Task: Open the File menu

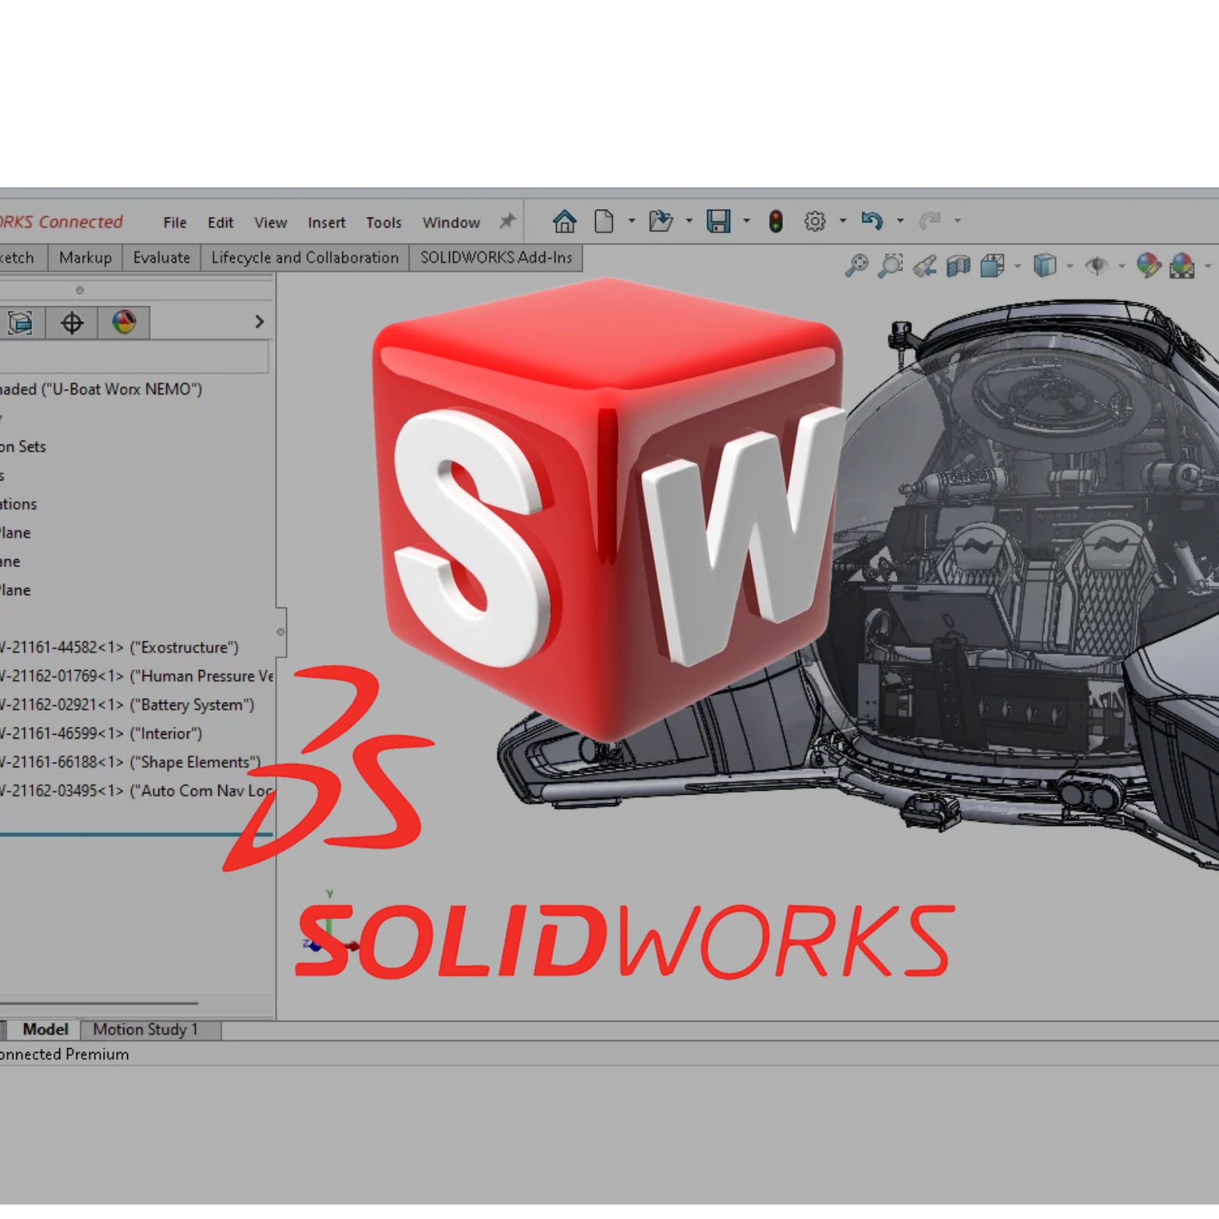Action: click(175, 222)
